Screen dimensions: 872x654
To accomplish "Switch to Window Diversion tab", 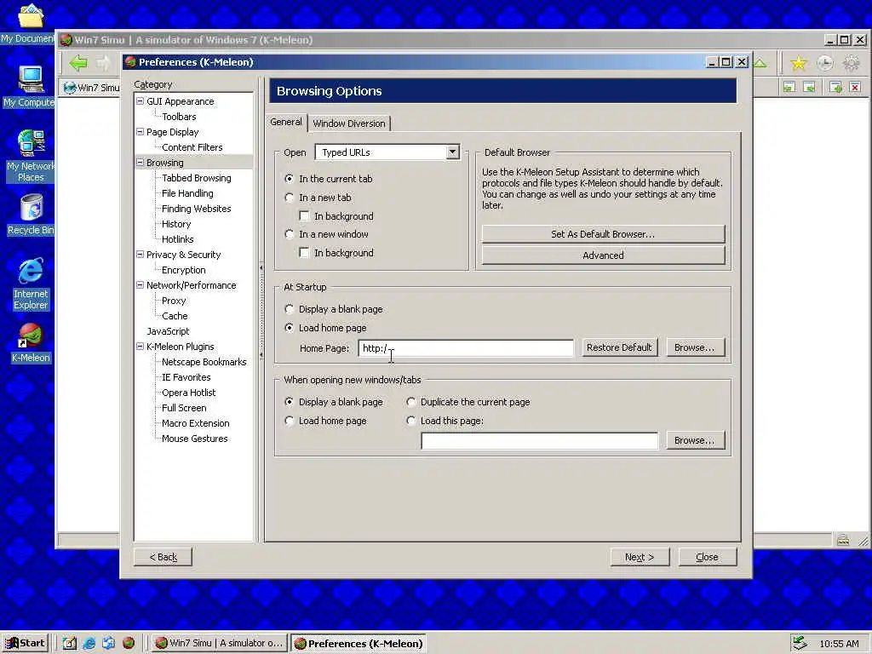I will (x=348, y=123).
